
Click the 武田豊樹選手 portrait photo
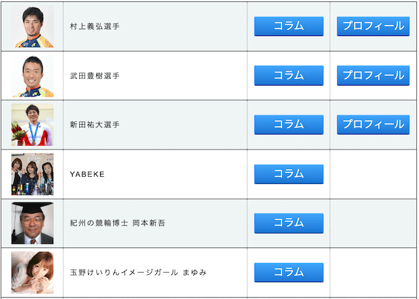pyautogui.click(x=32, y=76)
